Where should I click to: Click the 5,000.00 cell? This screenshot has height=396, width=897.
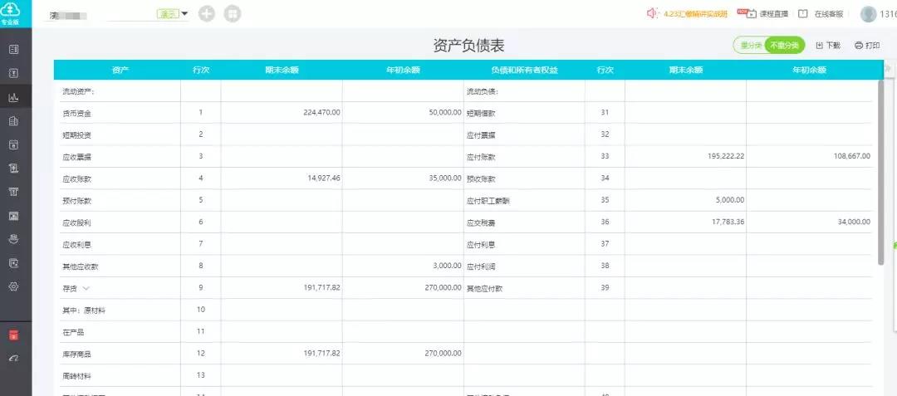(x=730, y=200)
